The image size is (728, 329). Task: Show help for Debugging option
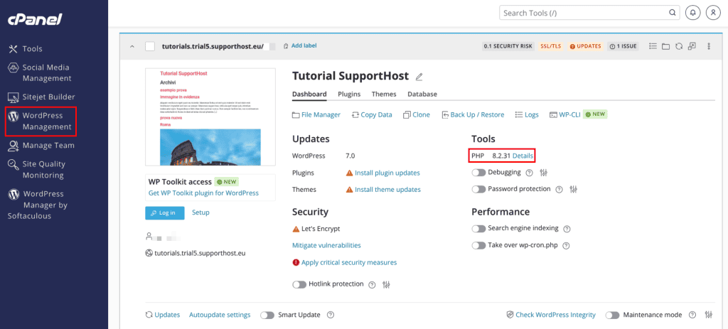tap(529, 173)
